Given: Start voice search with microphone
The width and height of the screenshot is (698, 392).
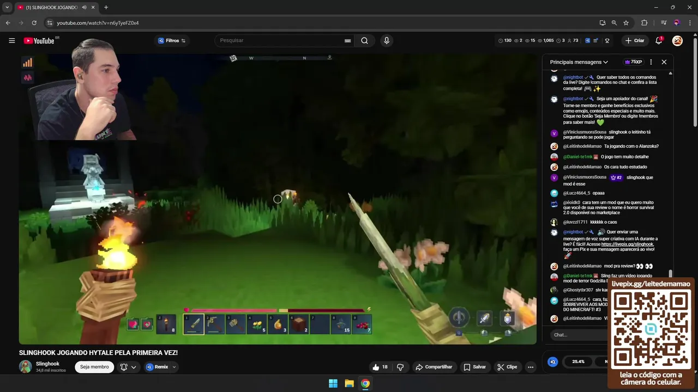Looking at the screenshot, I should [387, 40].
